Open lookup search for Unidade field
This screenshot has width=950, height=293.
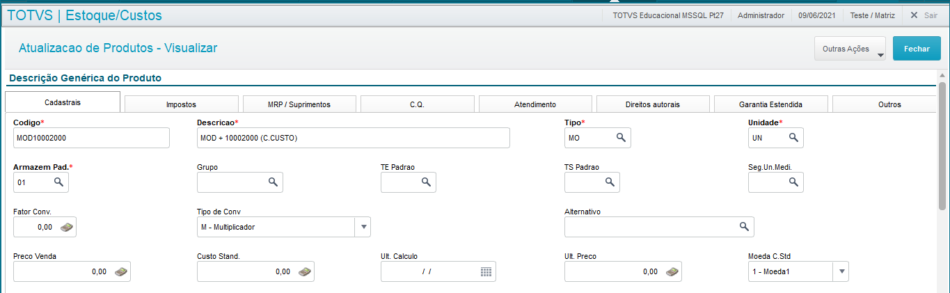[793, 138]
